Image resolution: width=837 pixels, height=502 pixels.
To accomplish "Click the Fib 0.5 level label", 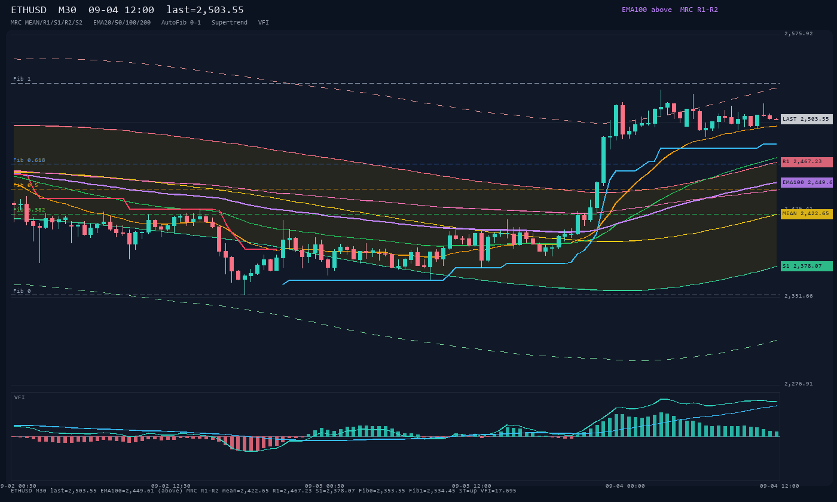I will point(26,185).
